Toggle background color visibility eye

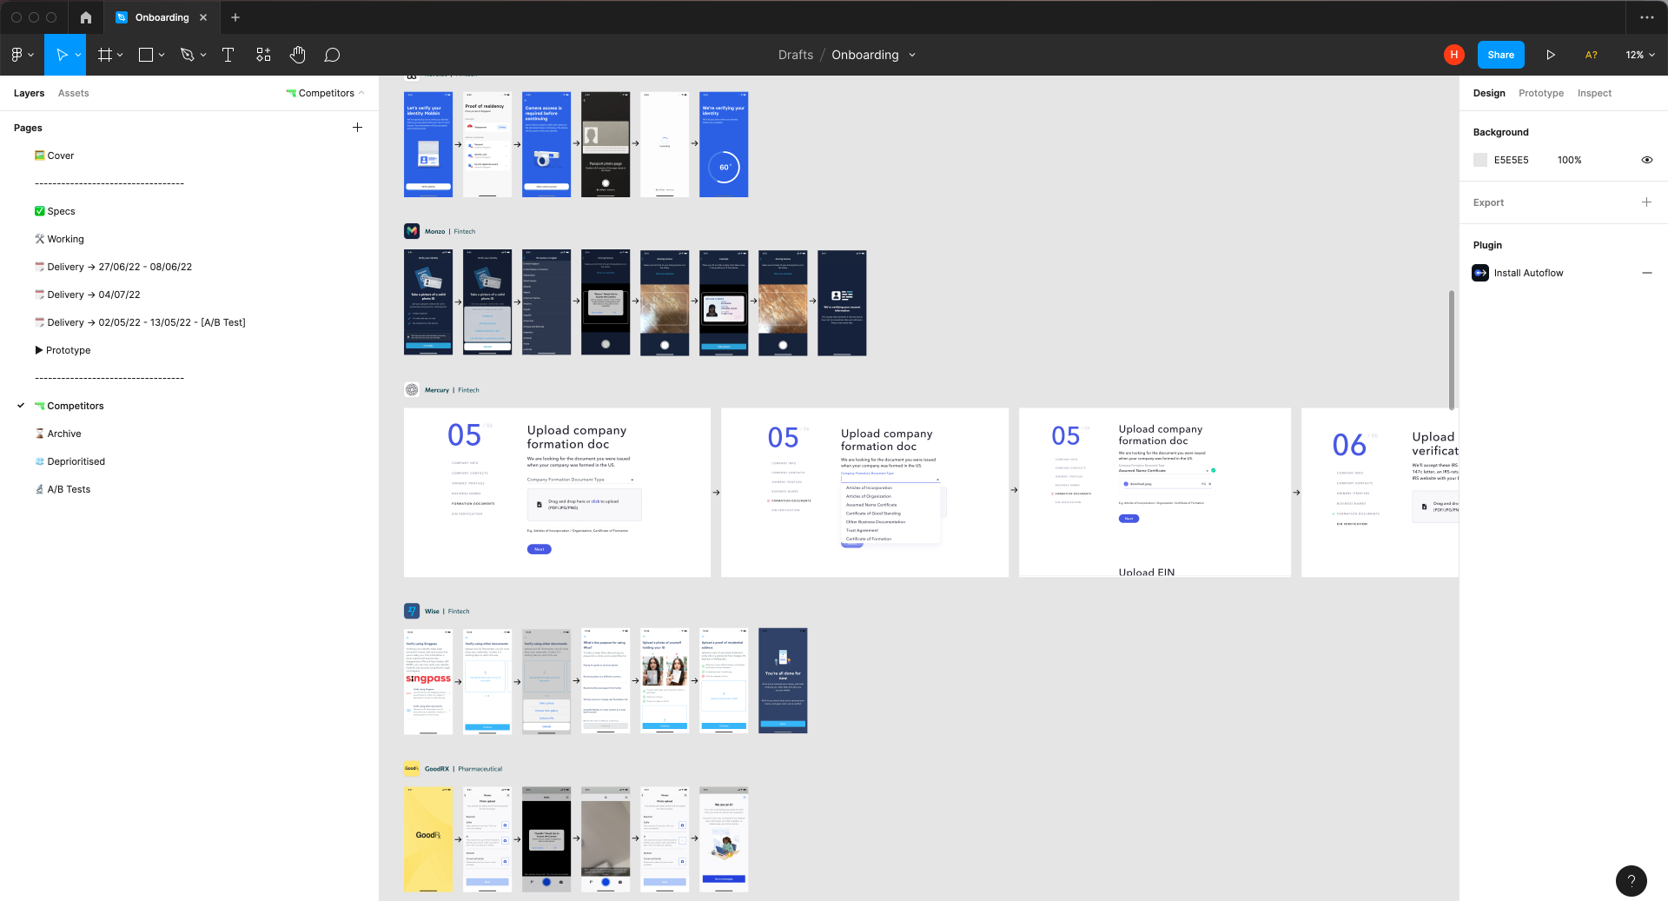click(1646, 160)
